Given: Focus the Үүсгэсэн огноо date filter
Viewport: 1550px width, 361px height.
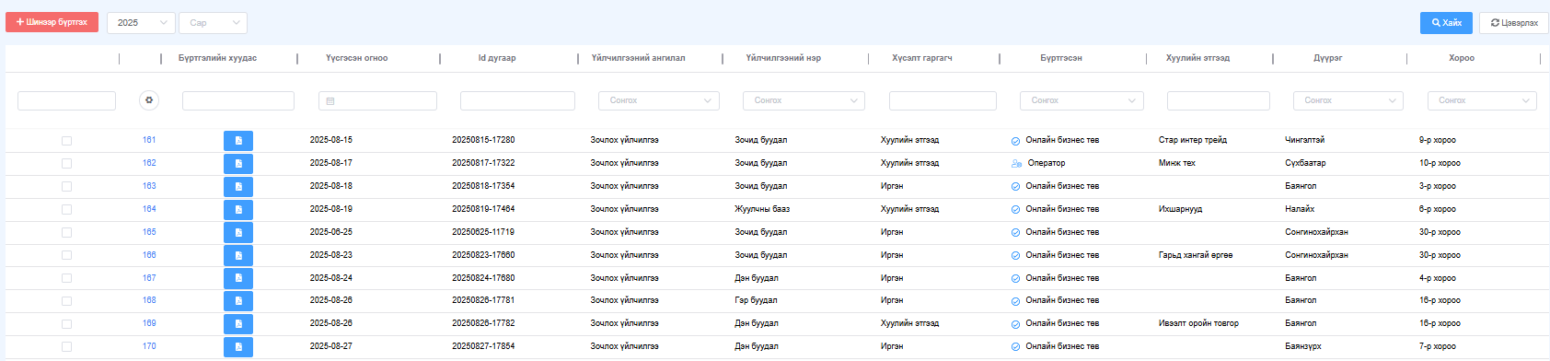Looking at the screenshot, I should point(377,100).
